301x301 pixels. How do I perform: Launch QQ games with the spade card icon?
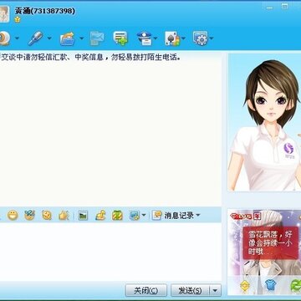click(x=173, y=38)
